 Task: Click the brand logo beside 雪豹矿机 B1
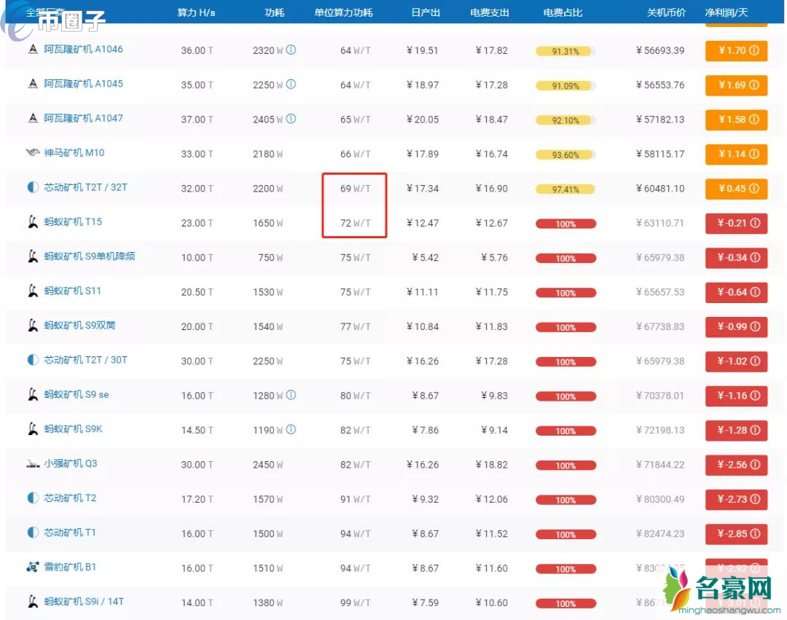(x=33, y=567)
